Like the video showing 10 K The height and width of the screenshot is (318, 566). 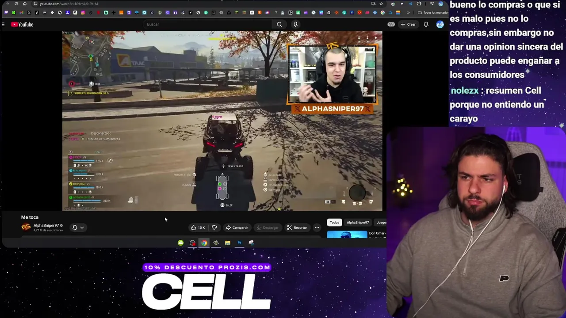(198, 227)
